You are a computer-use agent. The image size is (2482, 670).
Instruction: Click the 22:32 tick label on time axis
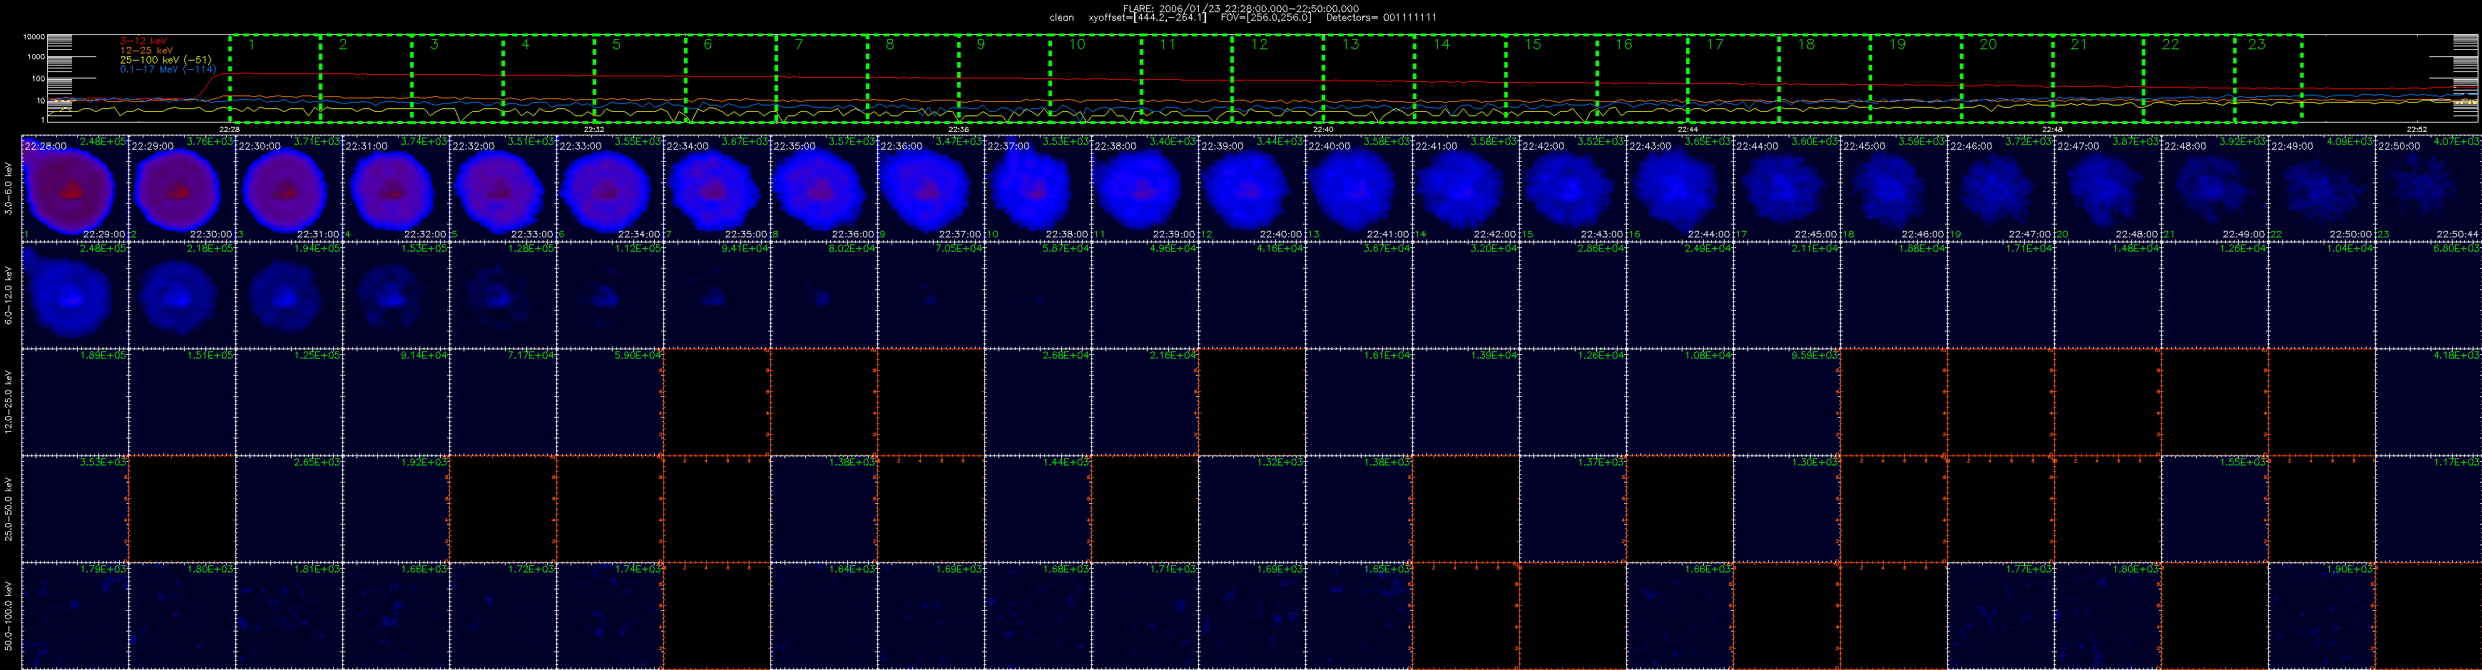pyautogui.click(x=593, y=129)
